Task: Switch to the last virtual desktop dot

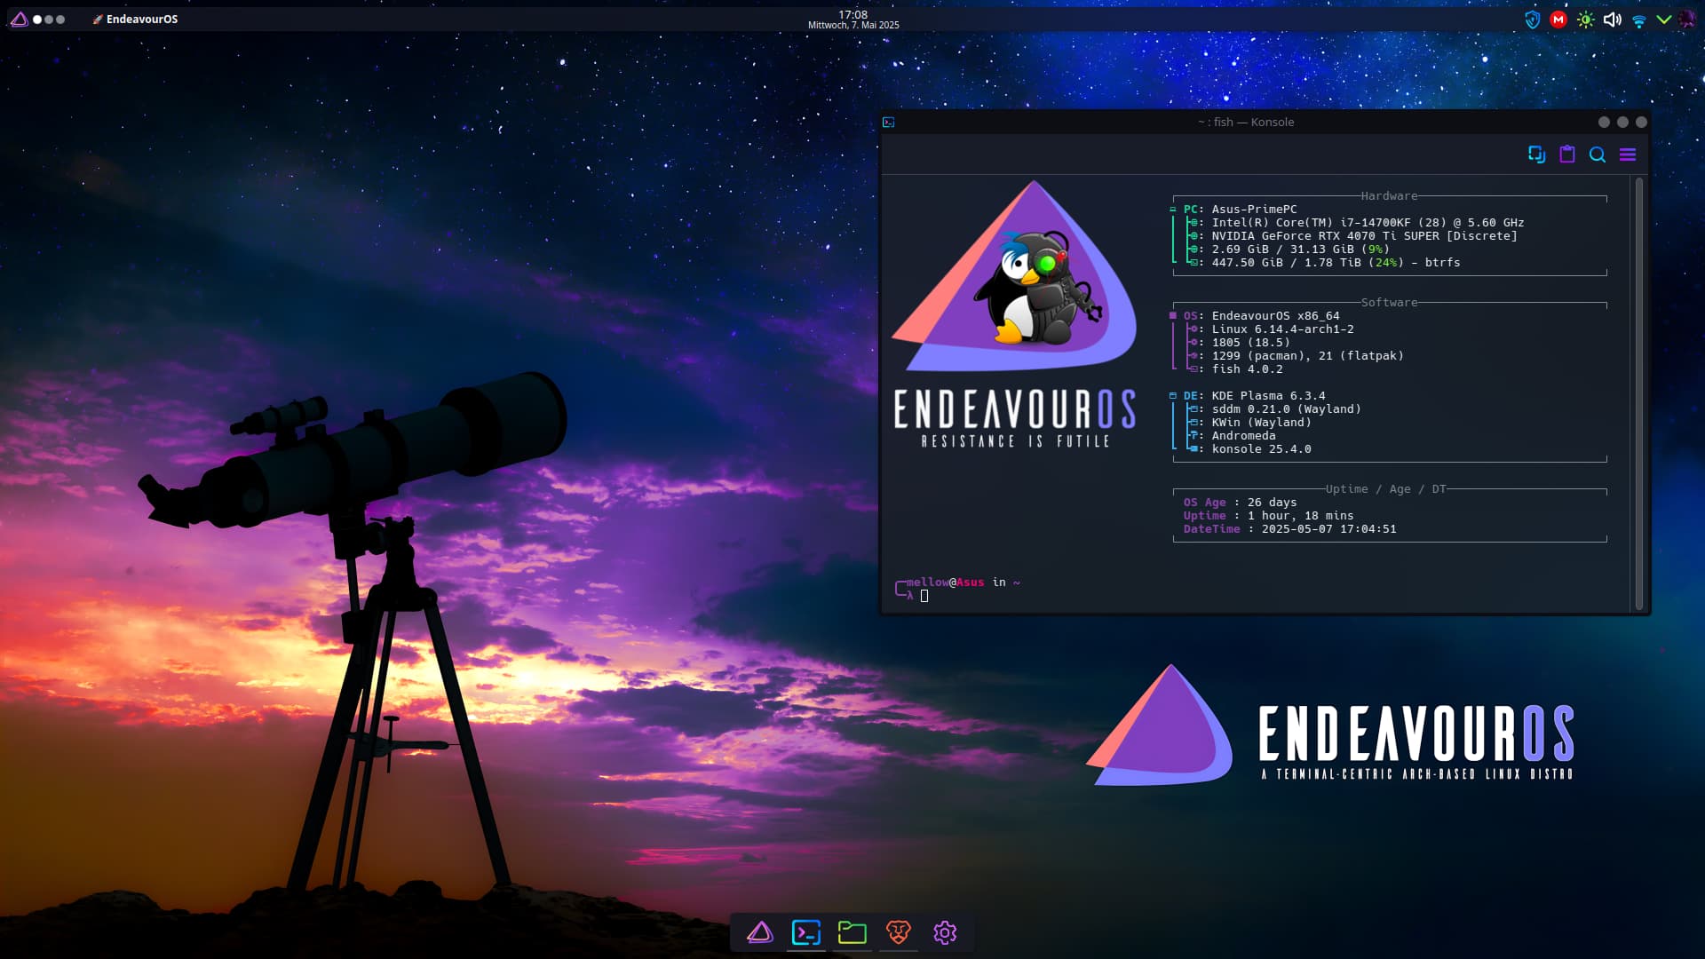Action: (x=60, y=19)
